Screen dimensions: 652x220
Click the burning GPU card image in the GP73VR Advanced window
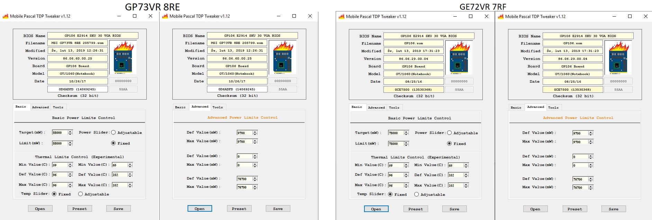pyautogui.click(x=283, y=58)
